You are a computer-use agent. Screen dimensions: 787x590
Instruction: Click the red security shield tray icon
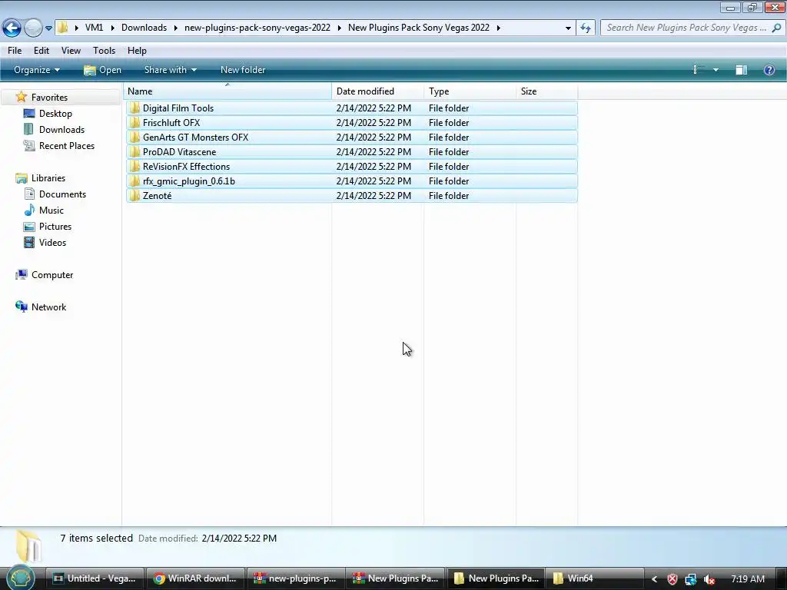click(672, 579)
